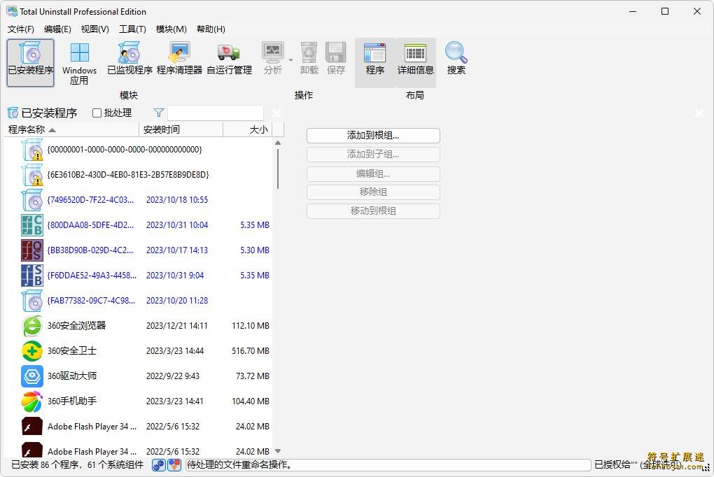Close the details panel with X

click(699, 113)
